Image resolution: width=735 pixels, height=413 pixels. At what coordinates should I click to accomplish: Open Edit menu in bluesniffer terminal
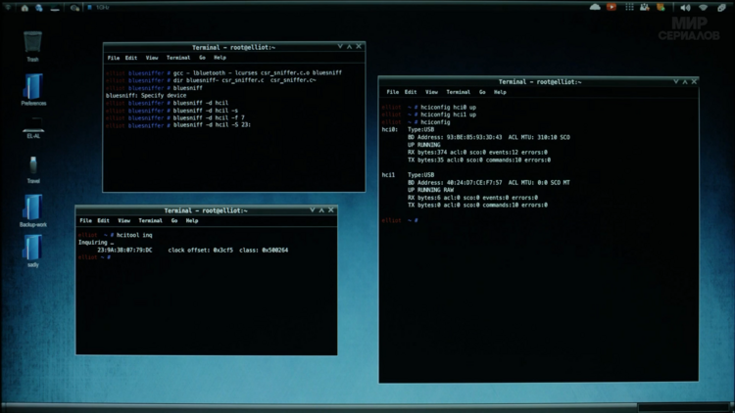[131, 58]
